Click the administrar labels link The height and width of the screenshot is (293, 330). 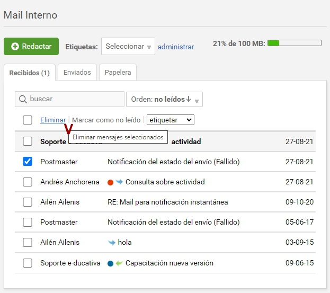(x=176, y=47)
